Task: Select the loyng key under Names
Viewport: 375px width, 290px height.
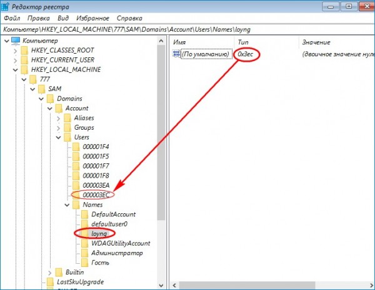Action: [99, 234]
